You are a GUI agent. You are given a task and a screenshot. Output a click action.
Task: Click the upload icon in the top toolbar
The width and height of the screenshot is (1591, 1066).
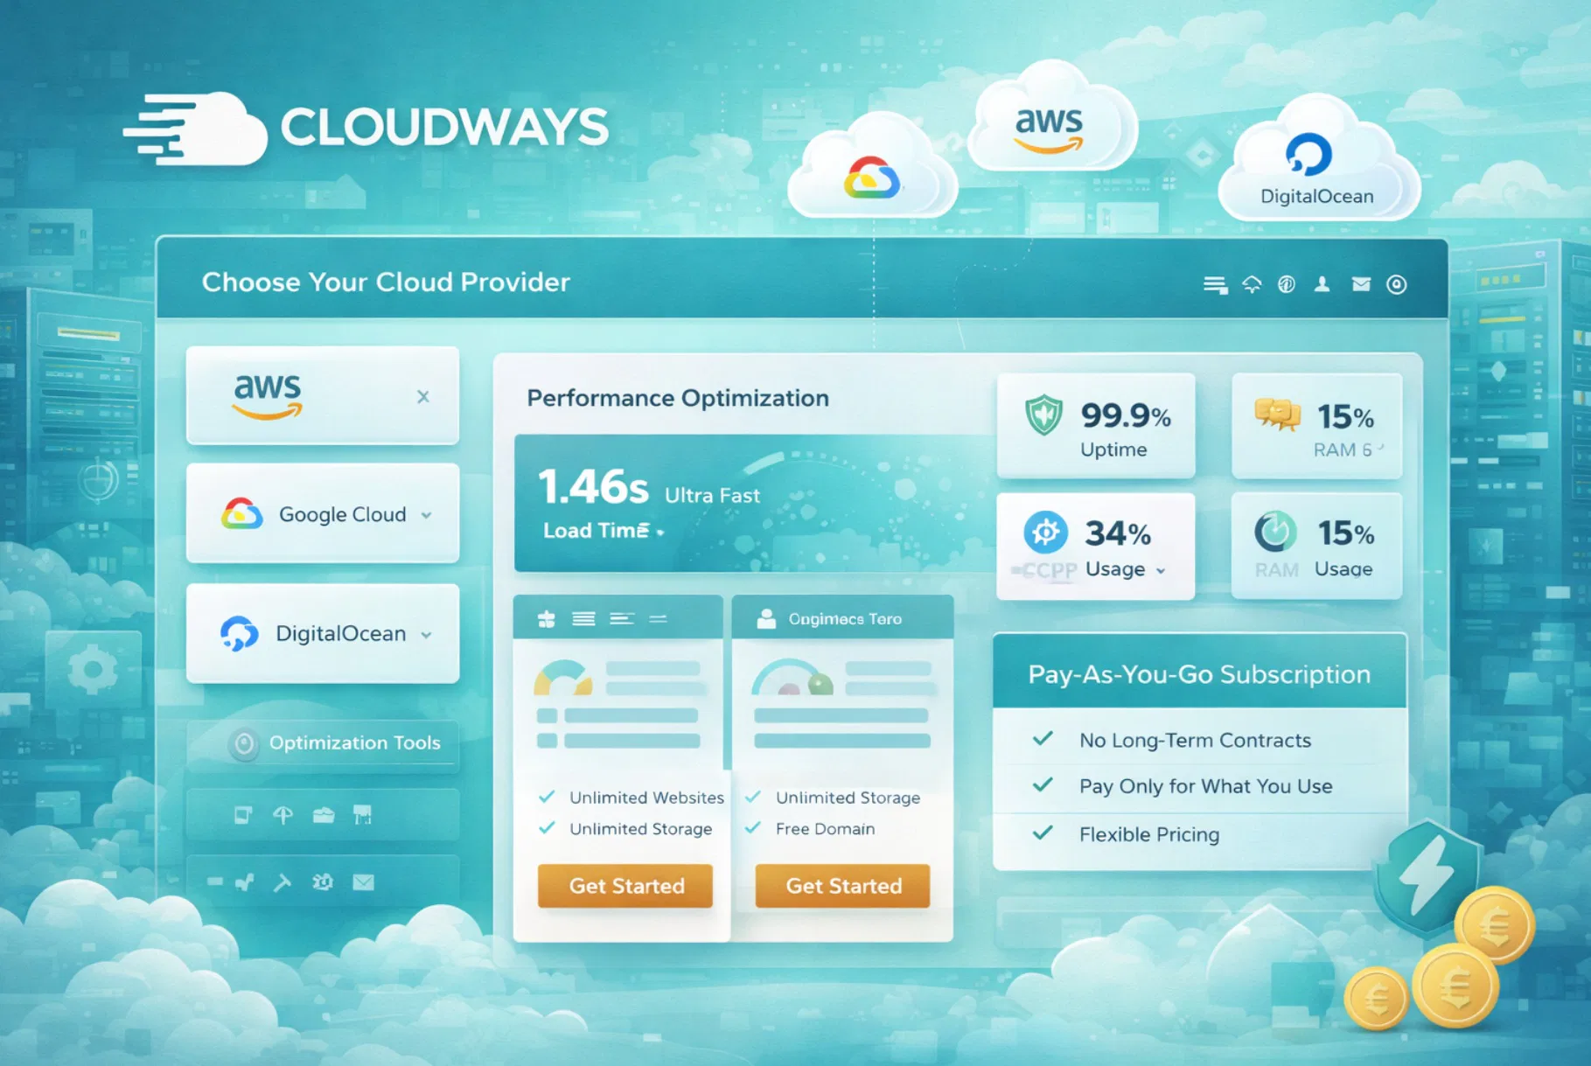point(1253,284)
